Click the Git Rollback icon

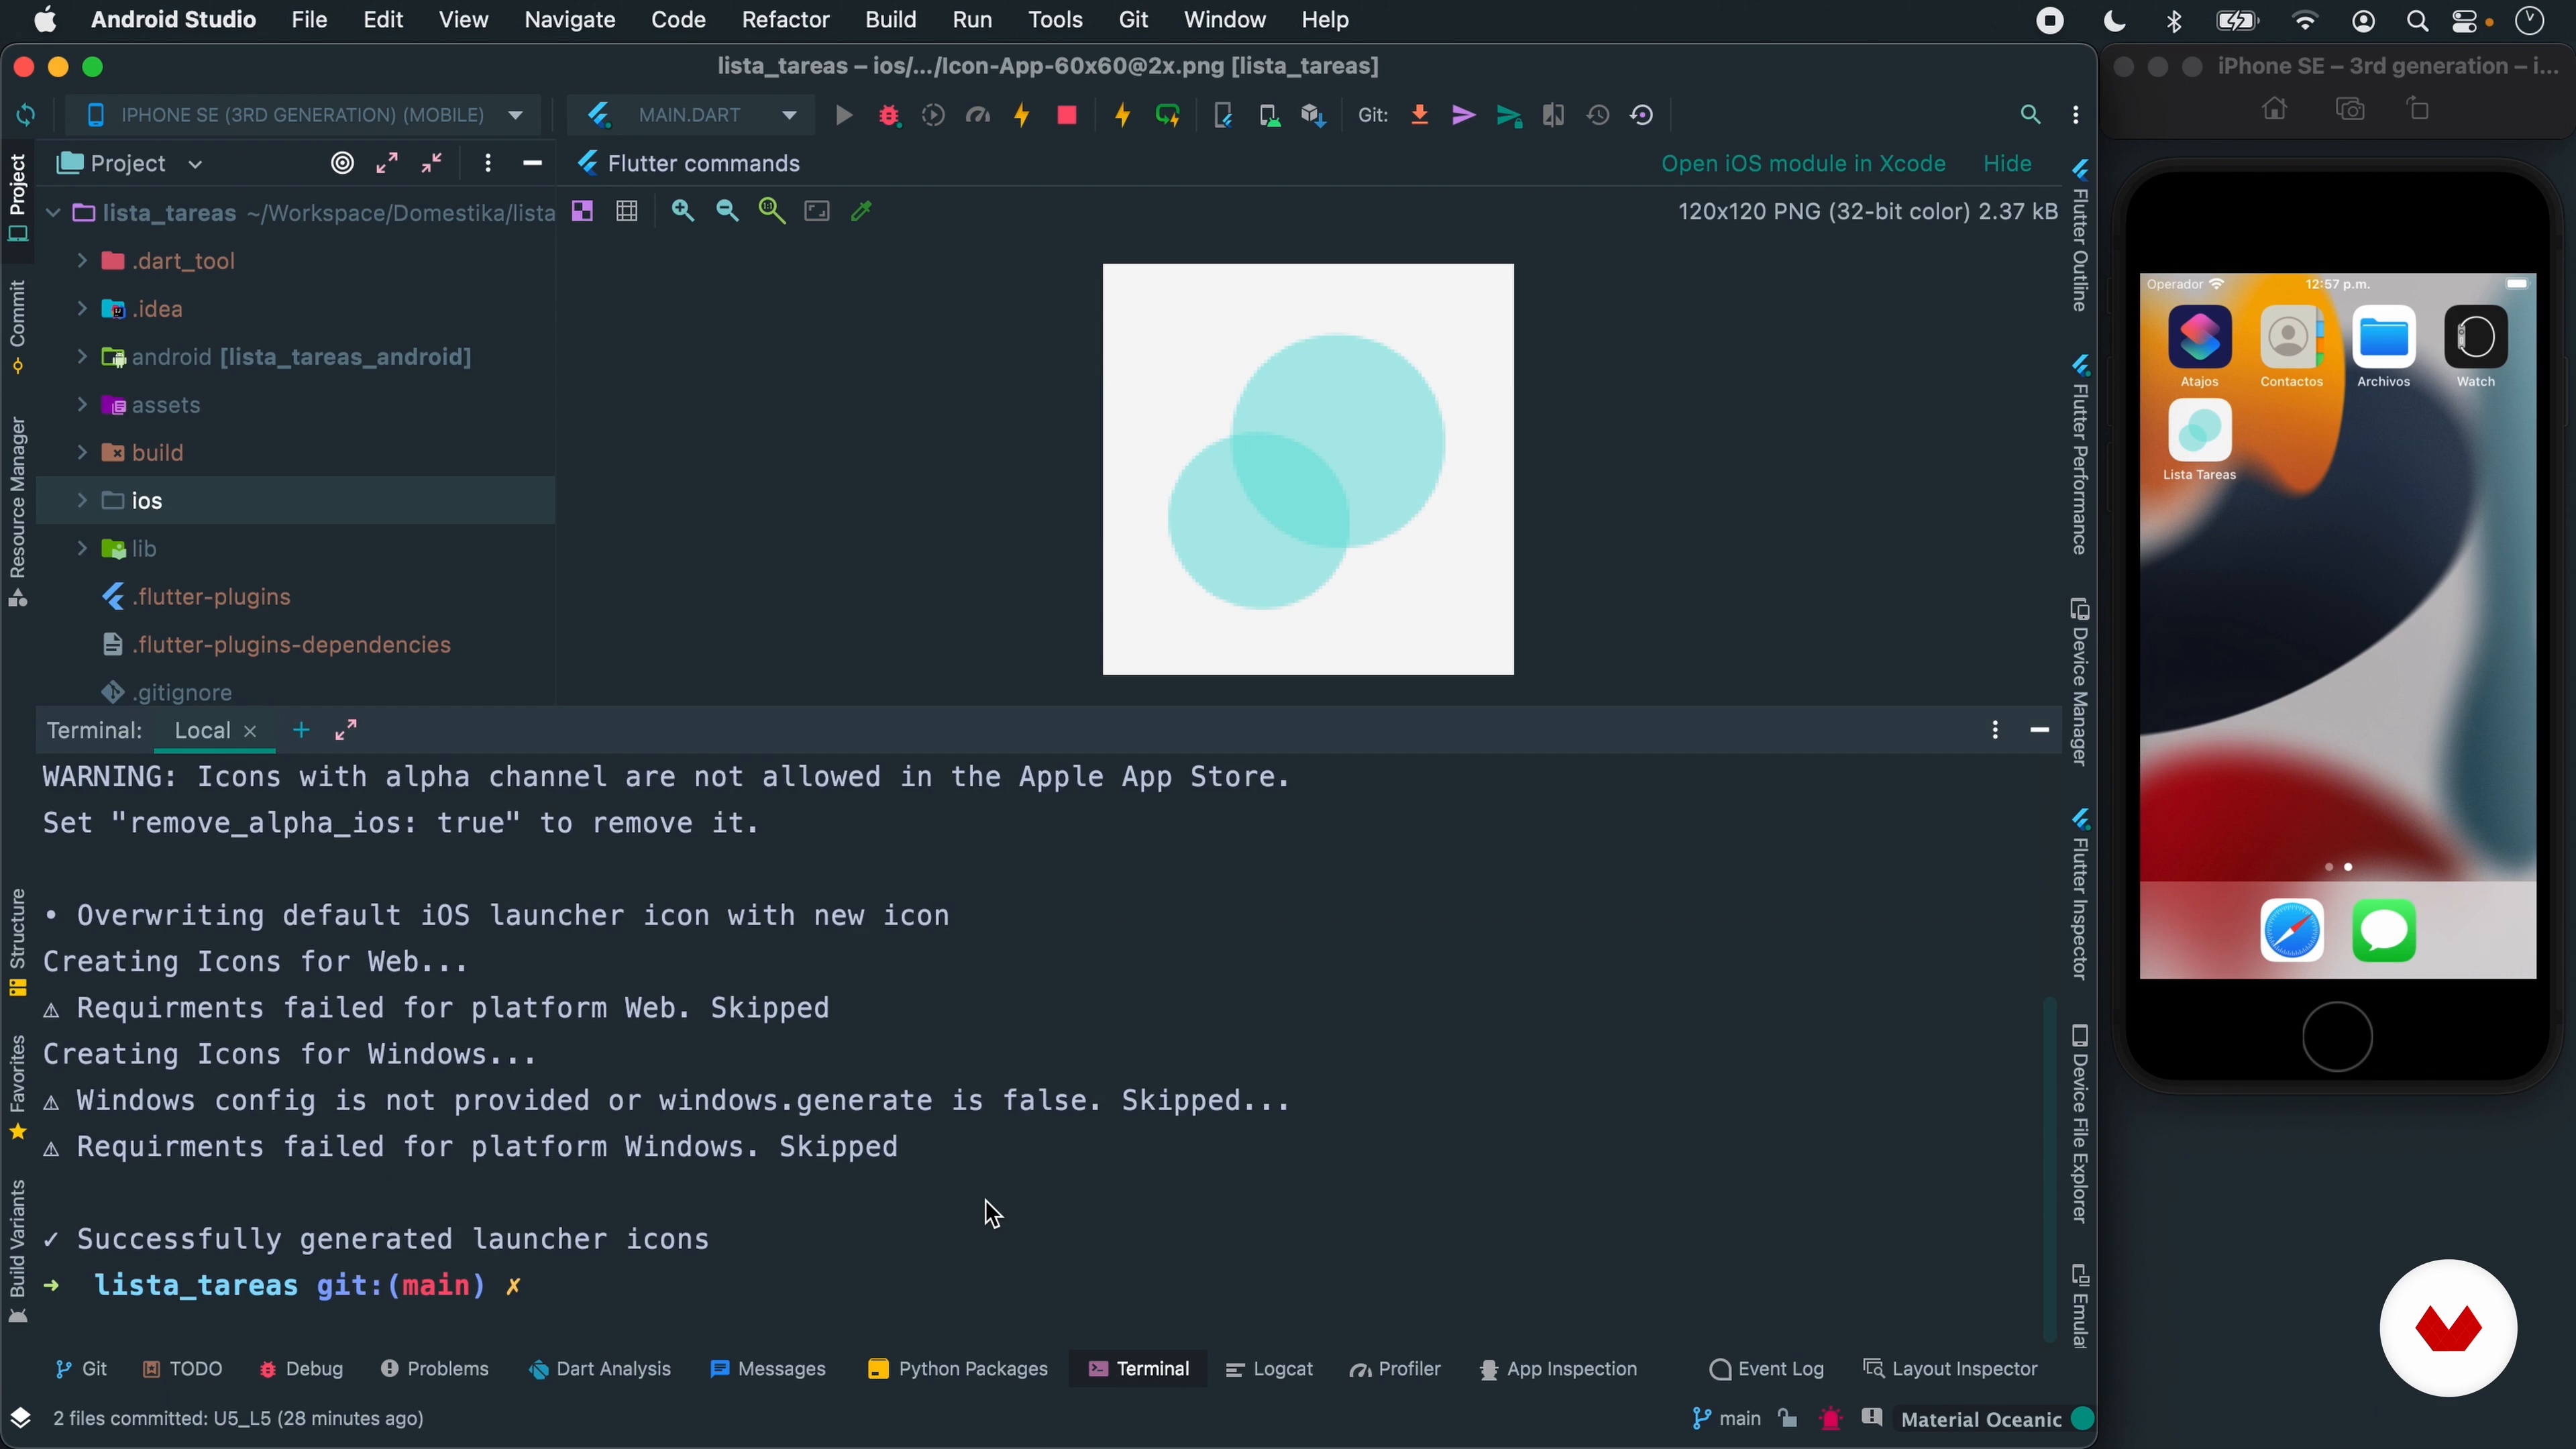click(1642, 115)
